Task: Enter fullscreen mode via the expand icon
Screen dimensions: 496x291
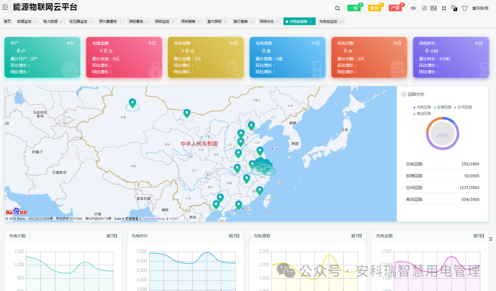Action: point(444,8)
